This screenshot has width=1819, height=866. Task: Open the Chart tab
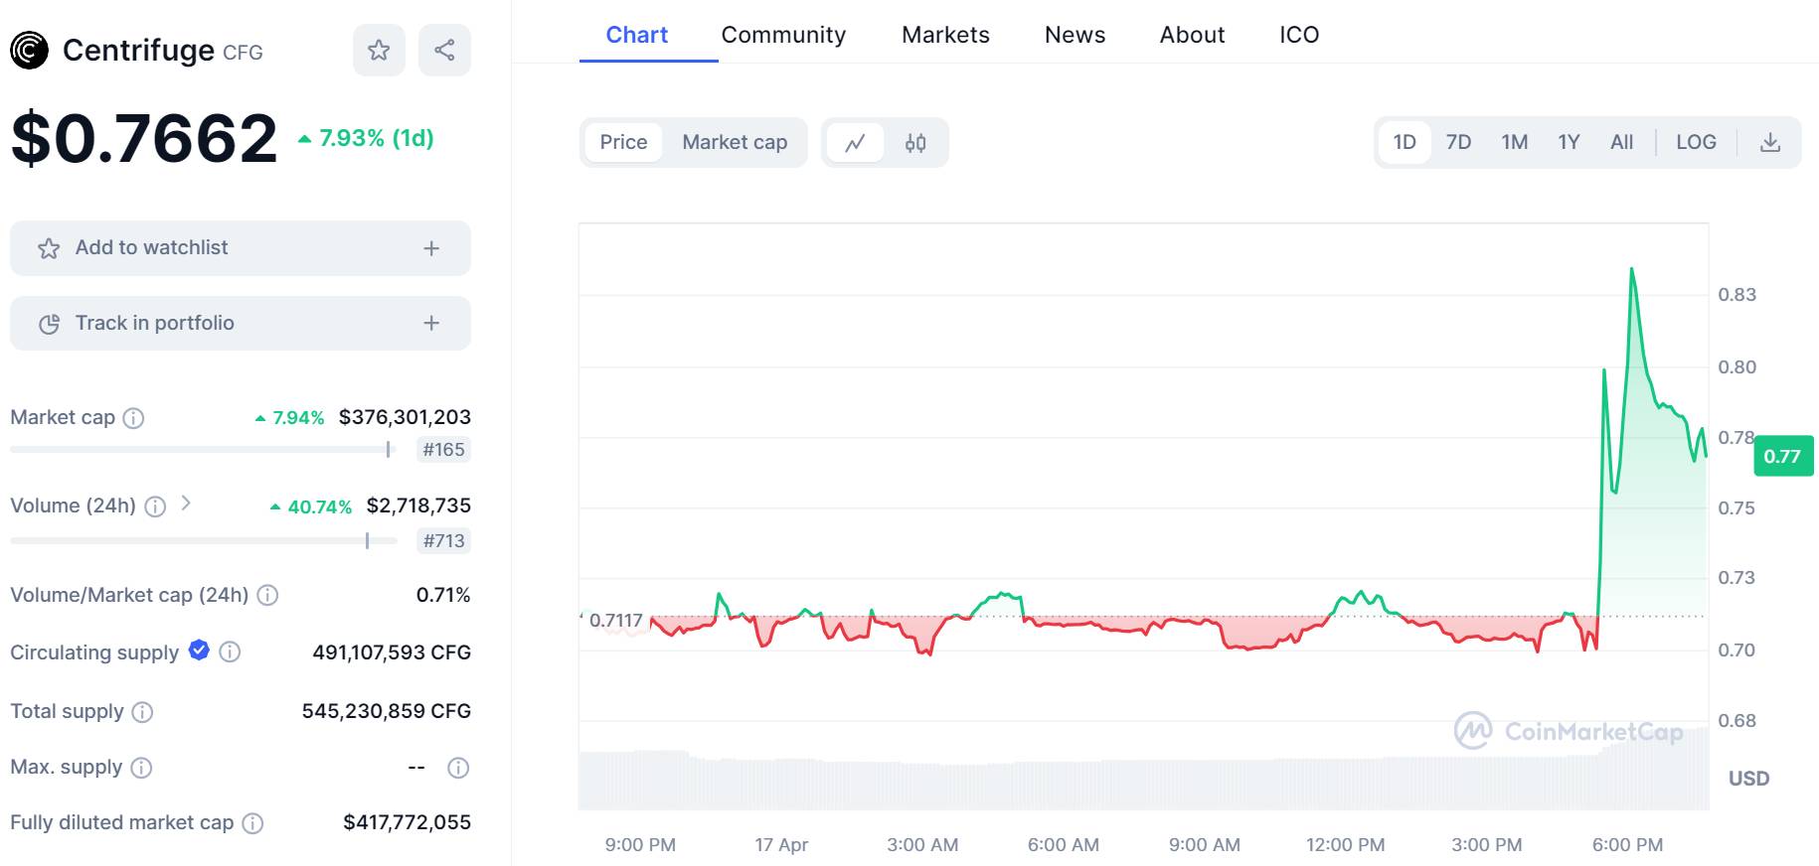637,35
